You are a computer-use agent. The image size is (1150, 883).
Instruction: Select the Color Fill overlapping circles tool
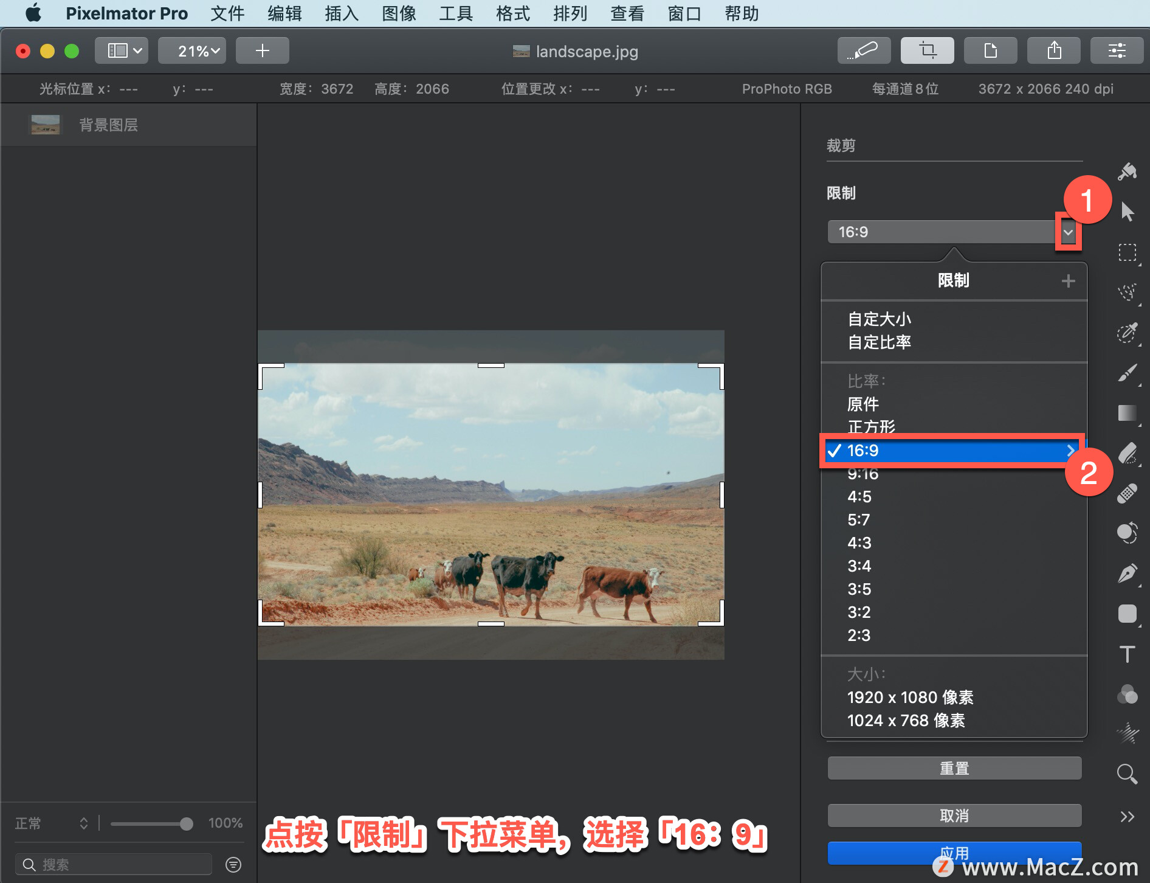pos(1128,694)
